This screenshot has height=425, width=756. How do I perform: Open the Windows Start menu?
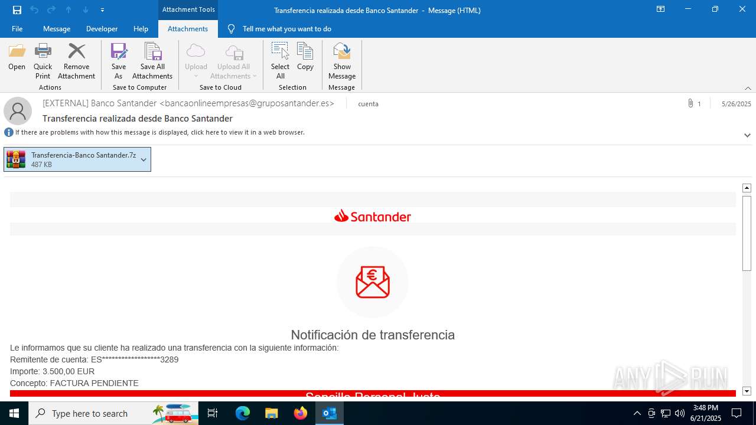(x=14, y=413)
